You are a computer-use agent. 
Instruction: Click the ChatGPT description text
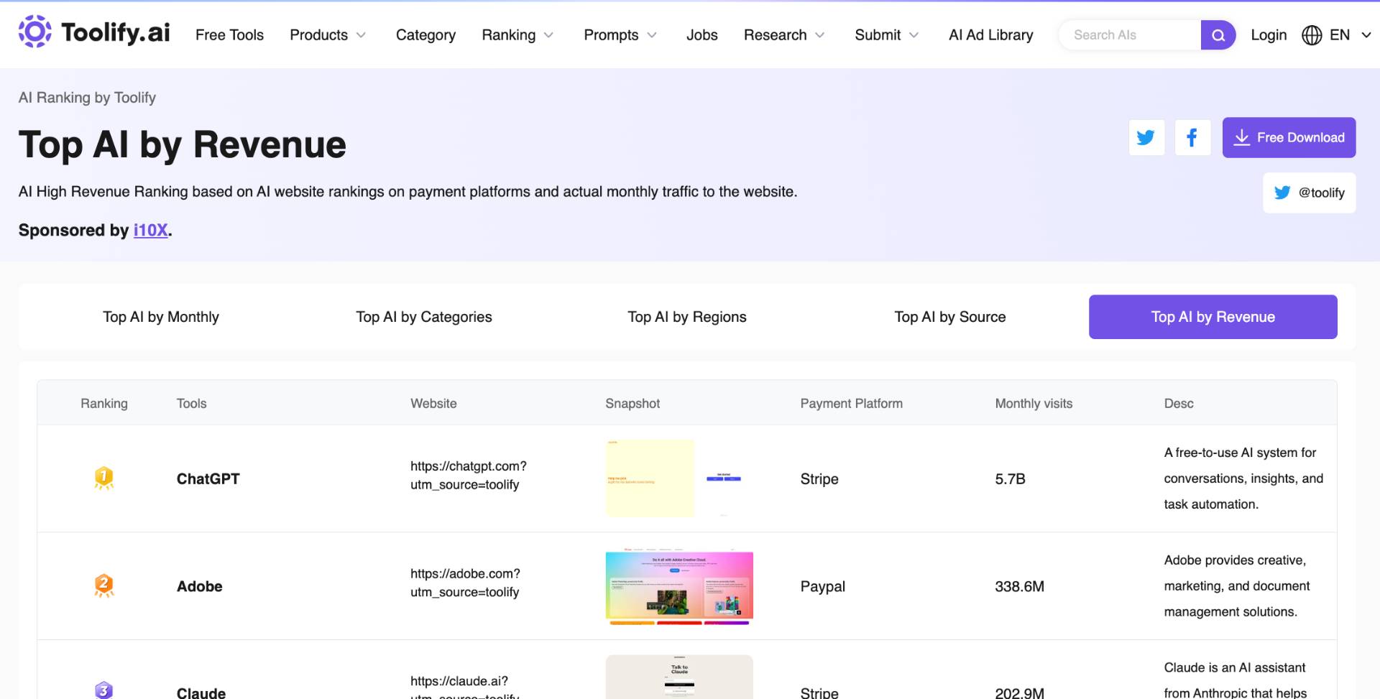[1243, 478]
